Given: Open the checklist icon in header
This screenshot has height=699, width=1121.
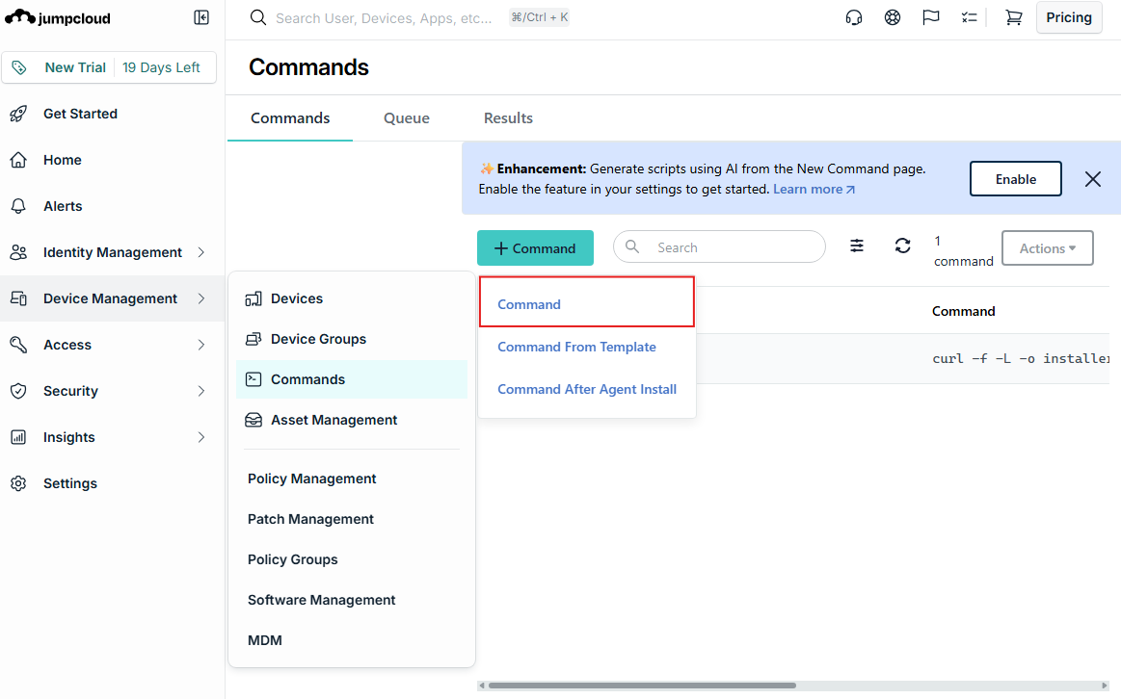Looking at the screenshot, I should point(969,18).
